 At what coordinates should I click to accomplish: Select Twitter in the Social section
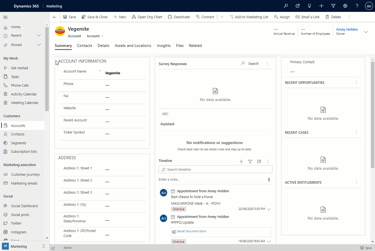(x=16, y=223)
